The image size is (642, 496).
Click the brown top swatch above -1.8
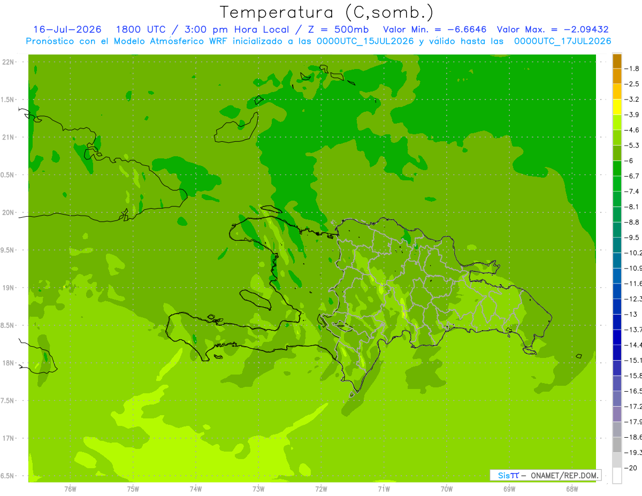tap(617, 60)
